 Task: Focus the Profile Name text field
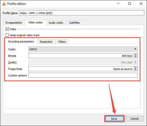[x=82, y=13]
